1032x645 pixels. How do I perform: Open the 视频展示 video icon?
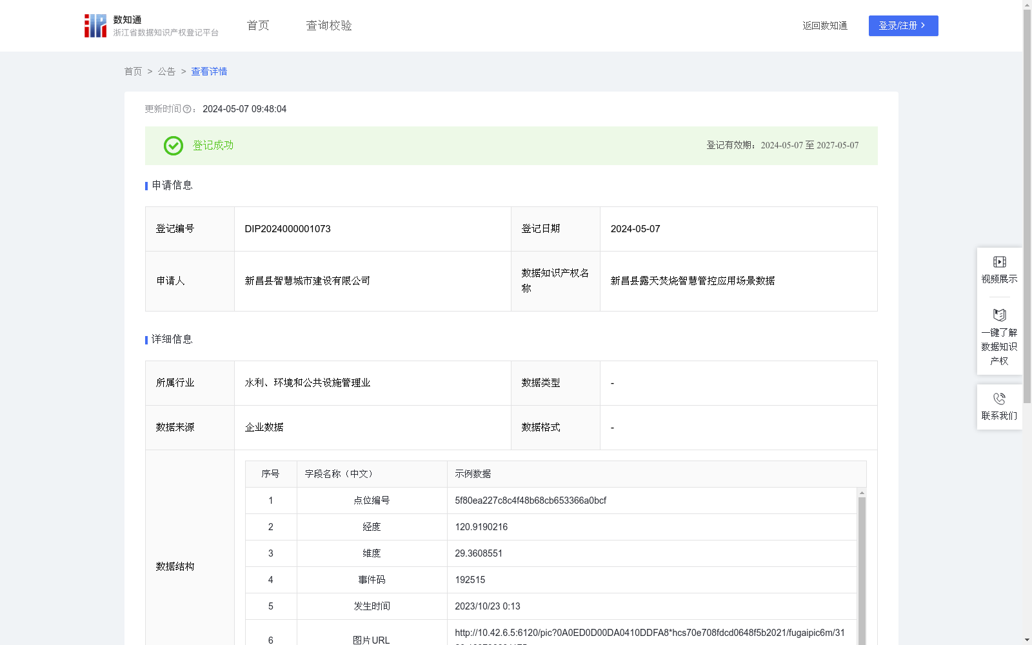point(999,262)
